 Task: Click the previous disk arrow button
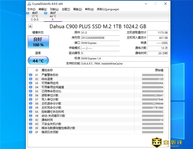tap(30, 26)
